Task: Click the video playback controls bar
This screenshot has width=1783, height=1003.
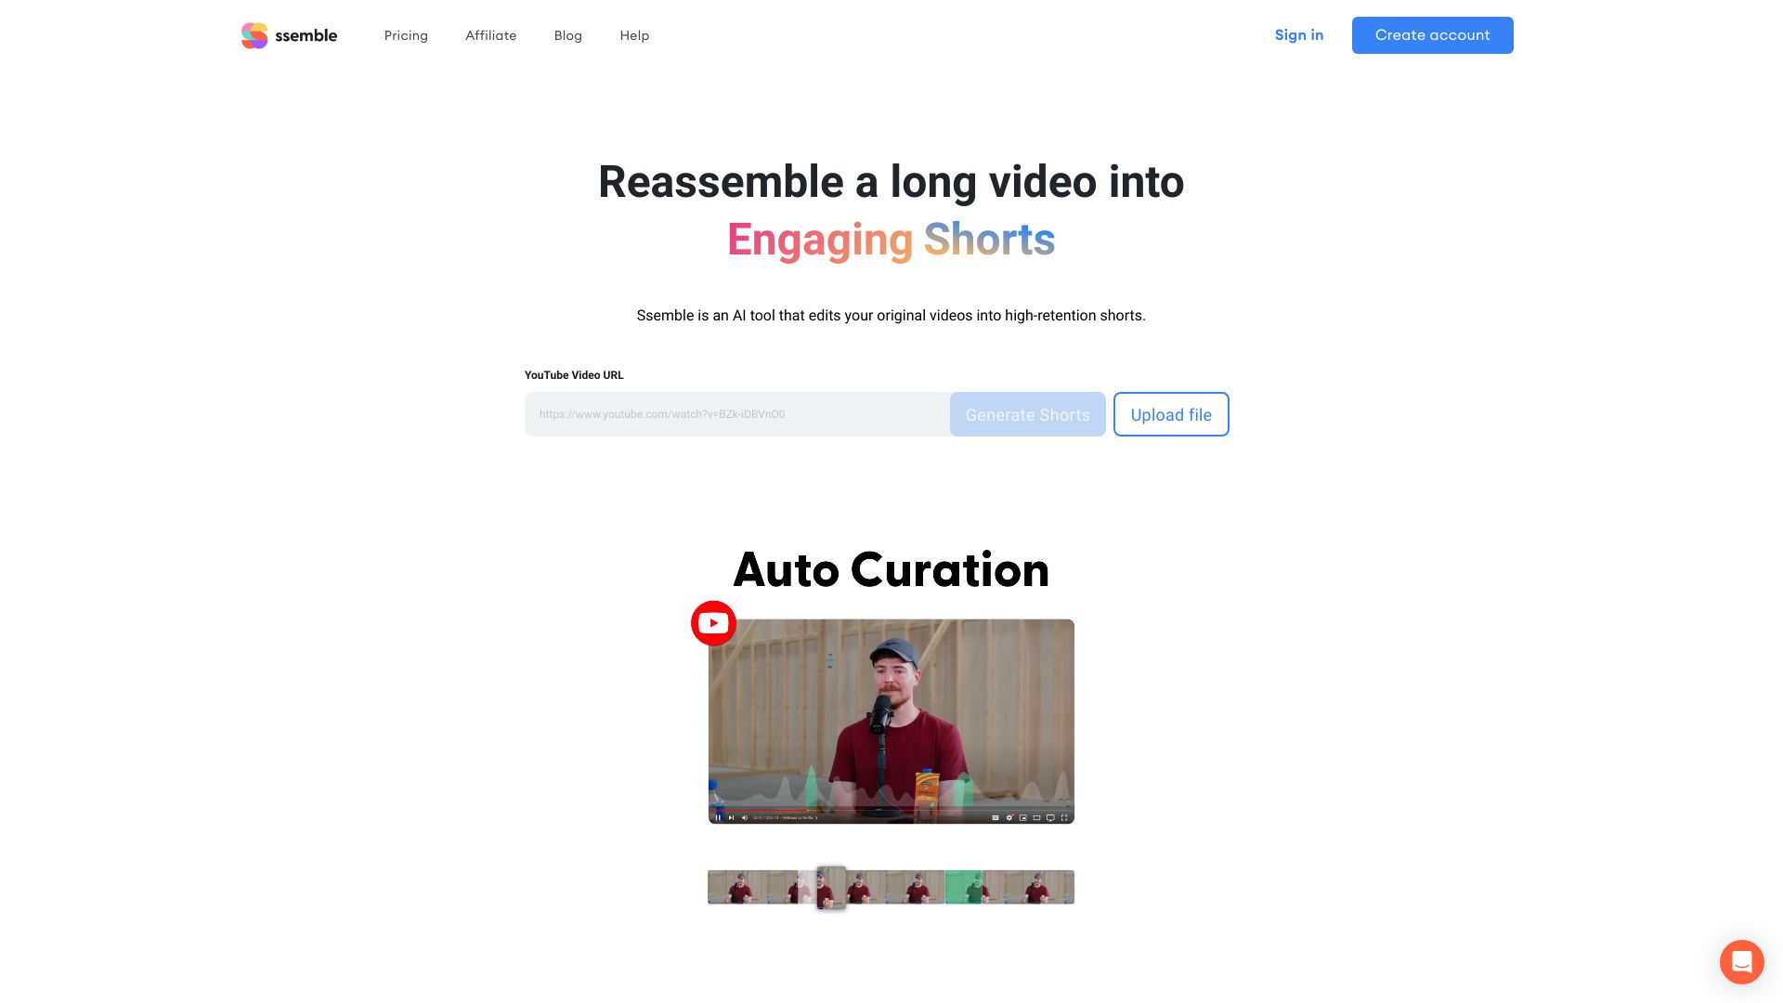Action: click(x=891, y=815)
